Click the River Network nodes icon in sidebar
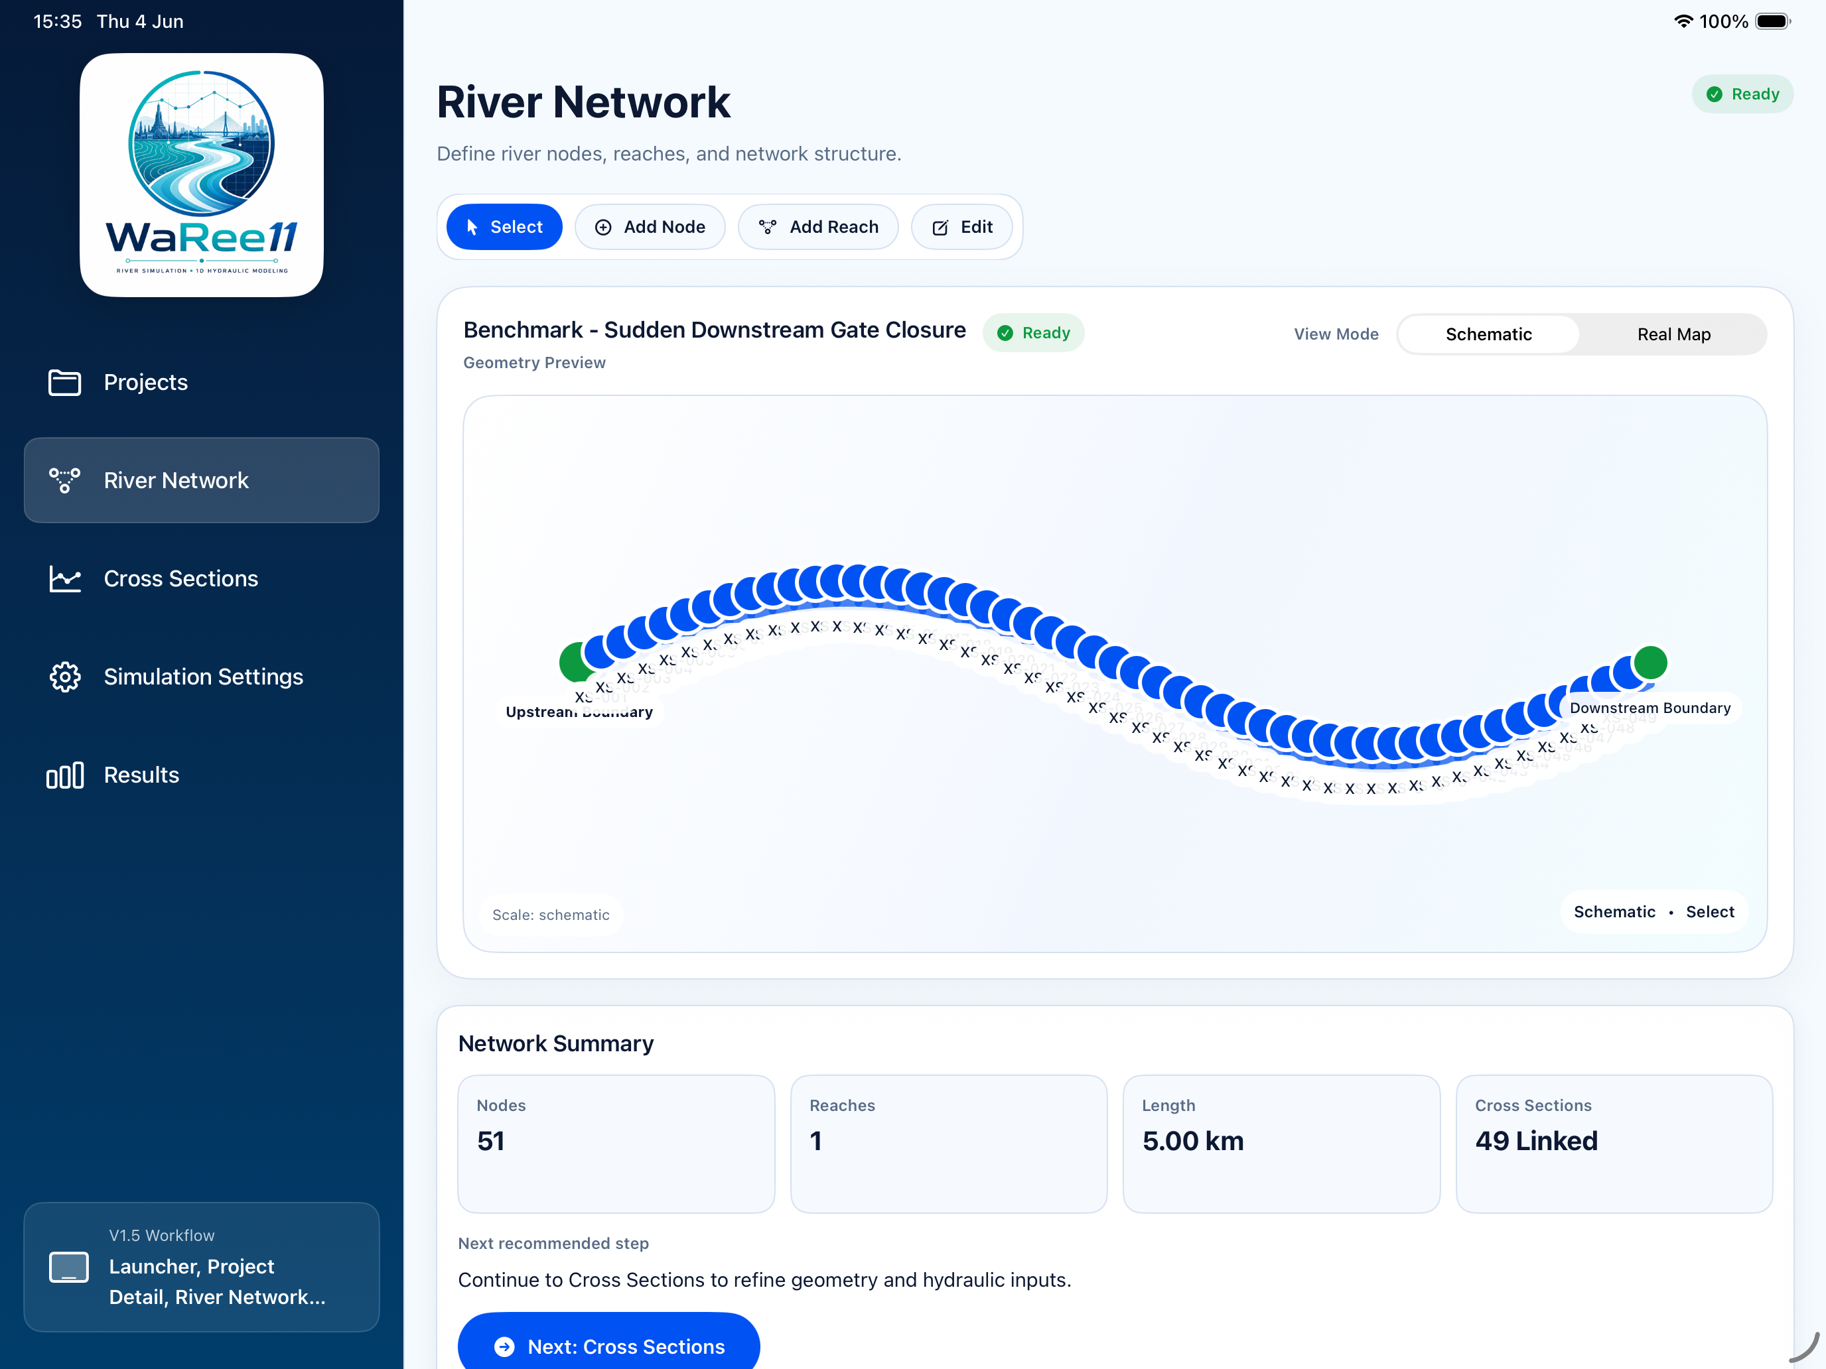The height and width of the screenshot is (1369, 1826). [64, 480]
